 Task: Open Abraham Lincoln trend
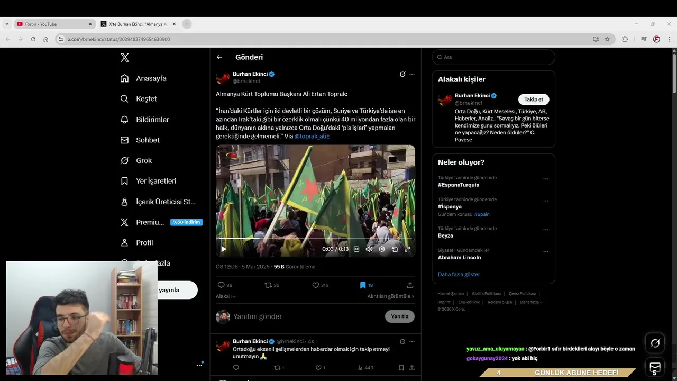pyautogui.click(x=460, y=257)
